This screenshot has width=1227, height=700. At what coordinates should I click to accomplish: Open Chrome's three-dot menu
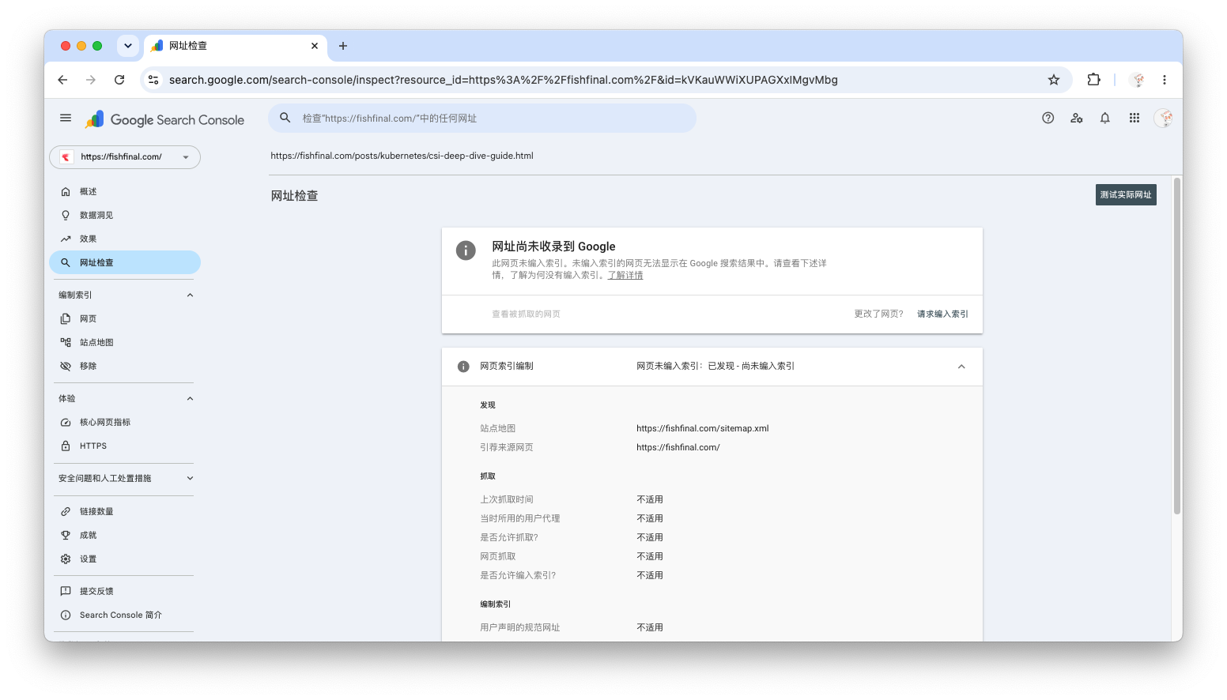pyautogui.click(x=1164, y=80)
